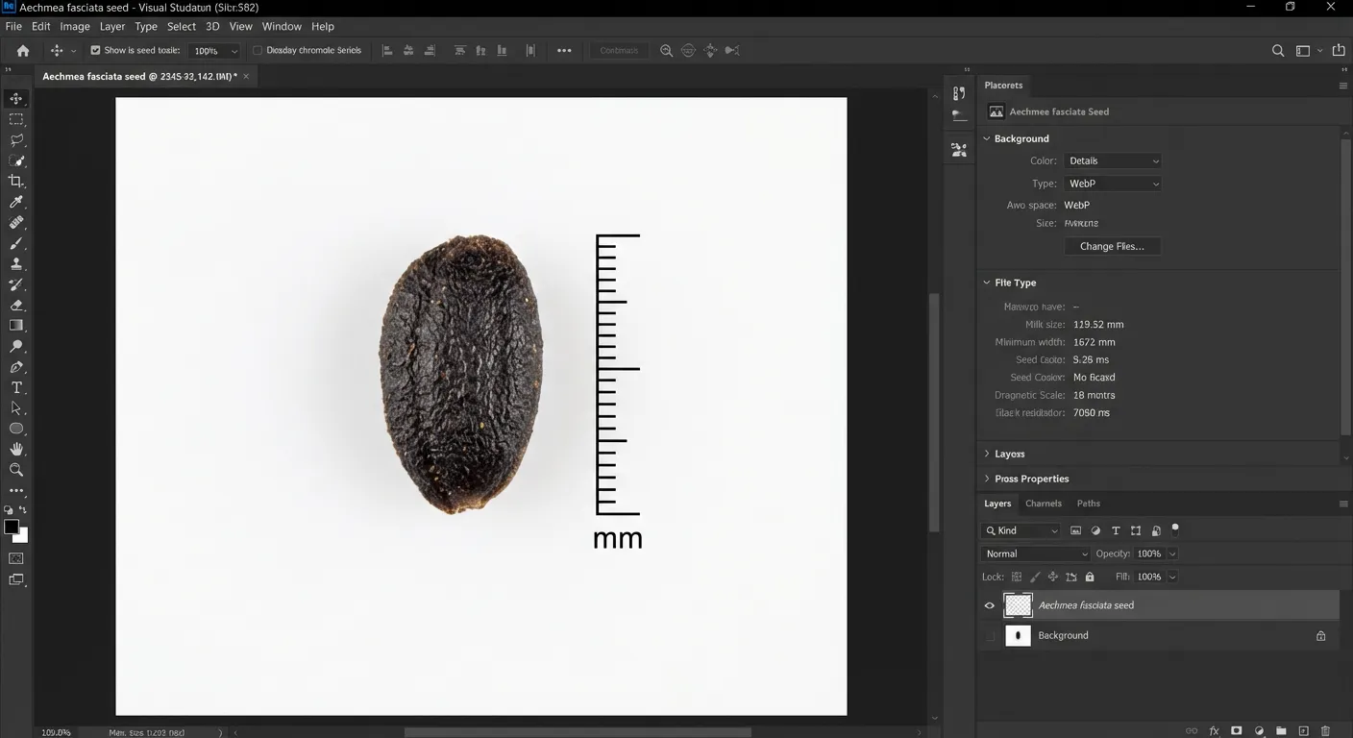
Task: Create a new group folder icon
Action: 1281,731
